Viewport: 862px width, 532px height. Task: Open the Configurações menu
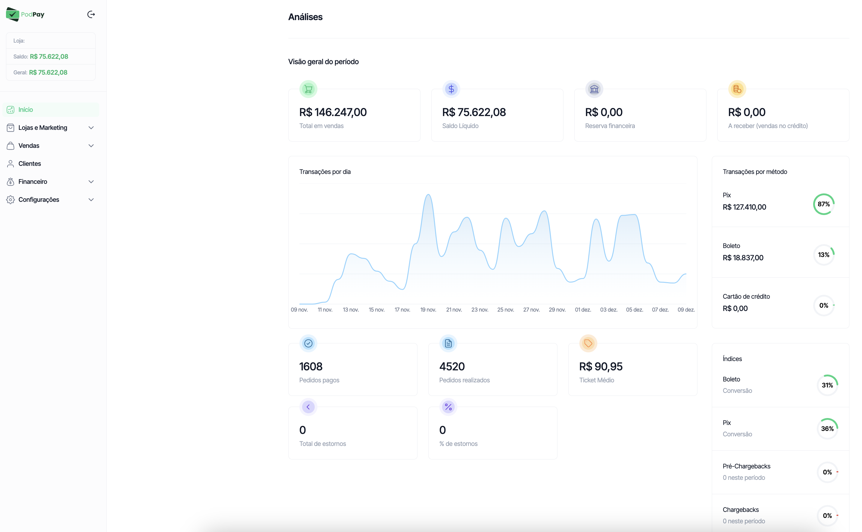[51, 199]
